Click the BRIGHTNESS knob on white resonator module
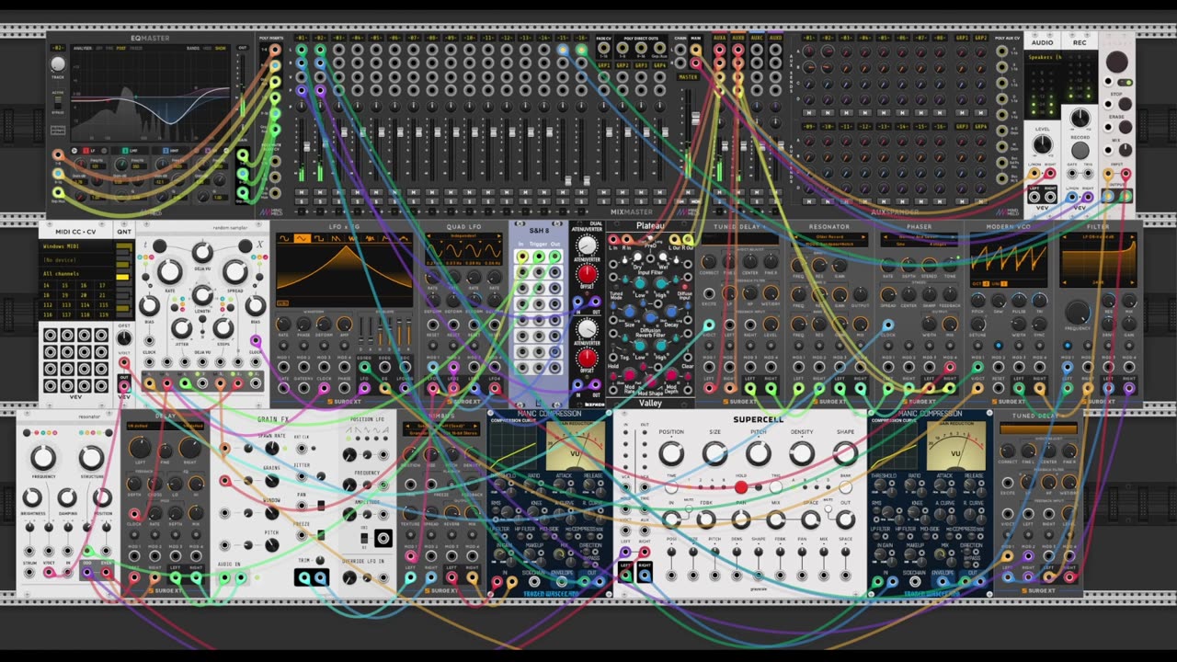The height and width of the screenshot is (662, 1177). point(32,498)
